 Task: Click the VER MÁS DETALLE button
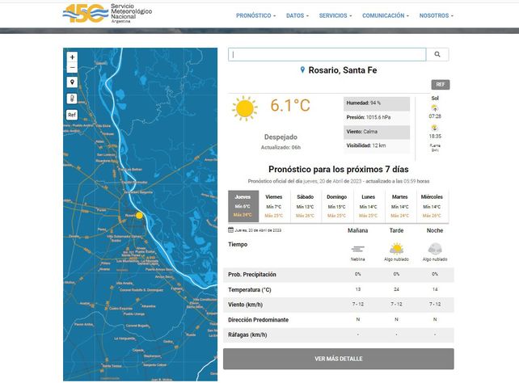tap(338, 359)
